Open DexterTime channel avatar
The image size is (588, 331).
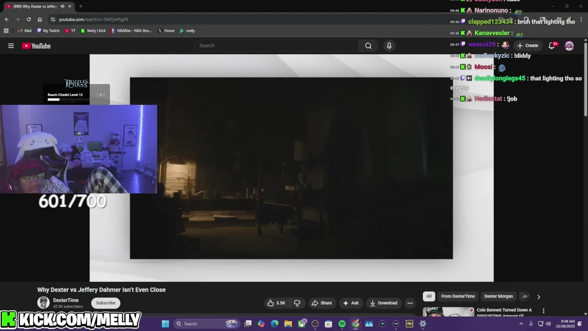pos(43,302)
